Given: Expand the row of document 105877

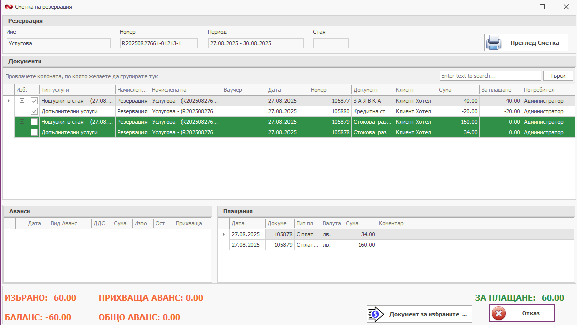Looking at the screenshot, I should [22, 101].
